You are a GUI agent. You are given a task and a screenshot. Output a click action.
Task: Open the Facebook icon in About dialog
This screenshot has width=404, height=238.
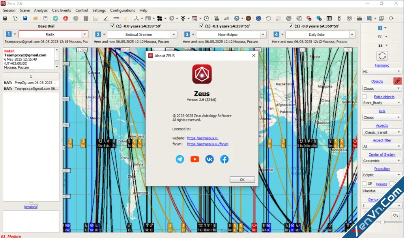pos(224,159)
